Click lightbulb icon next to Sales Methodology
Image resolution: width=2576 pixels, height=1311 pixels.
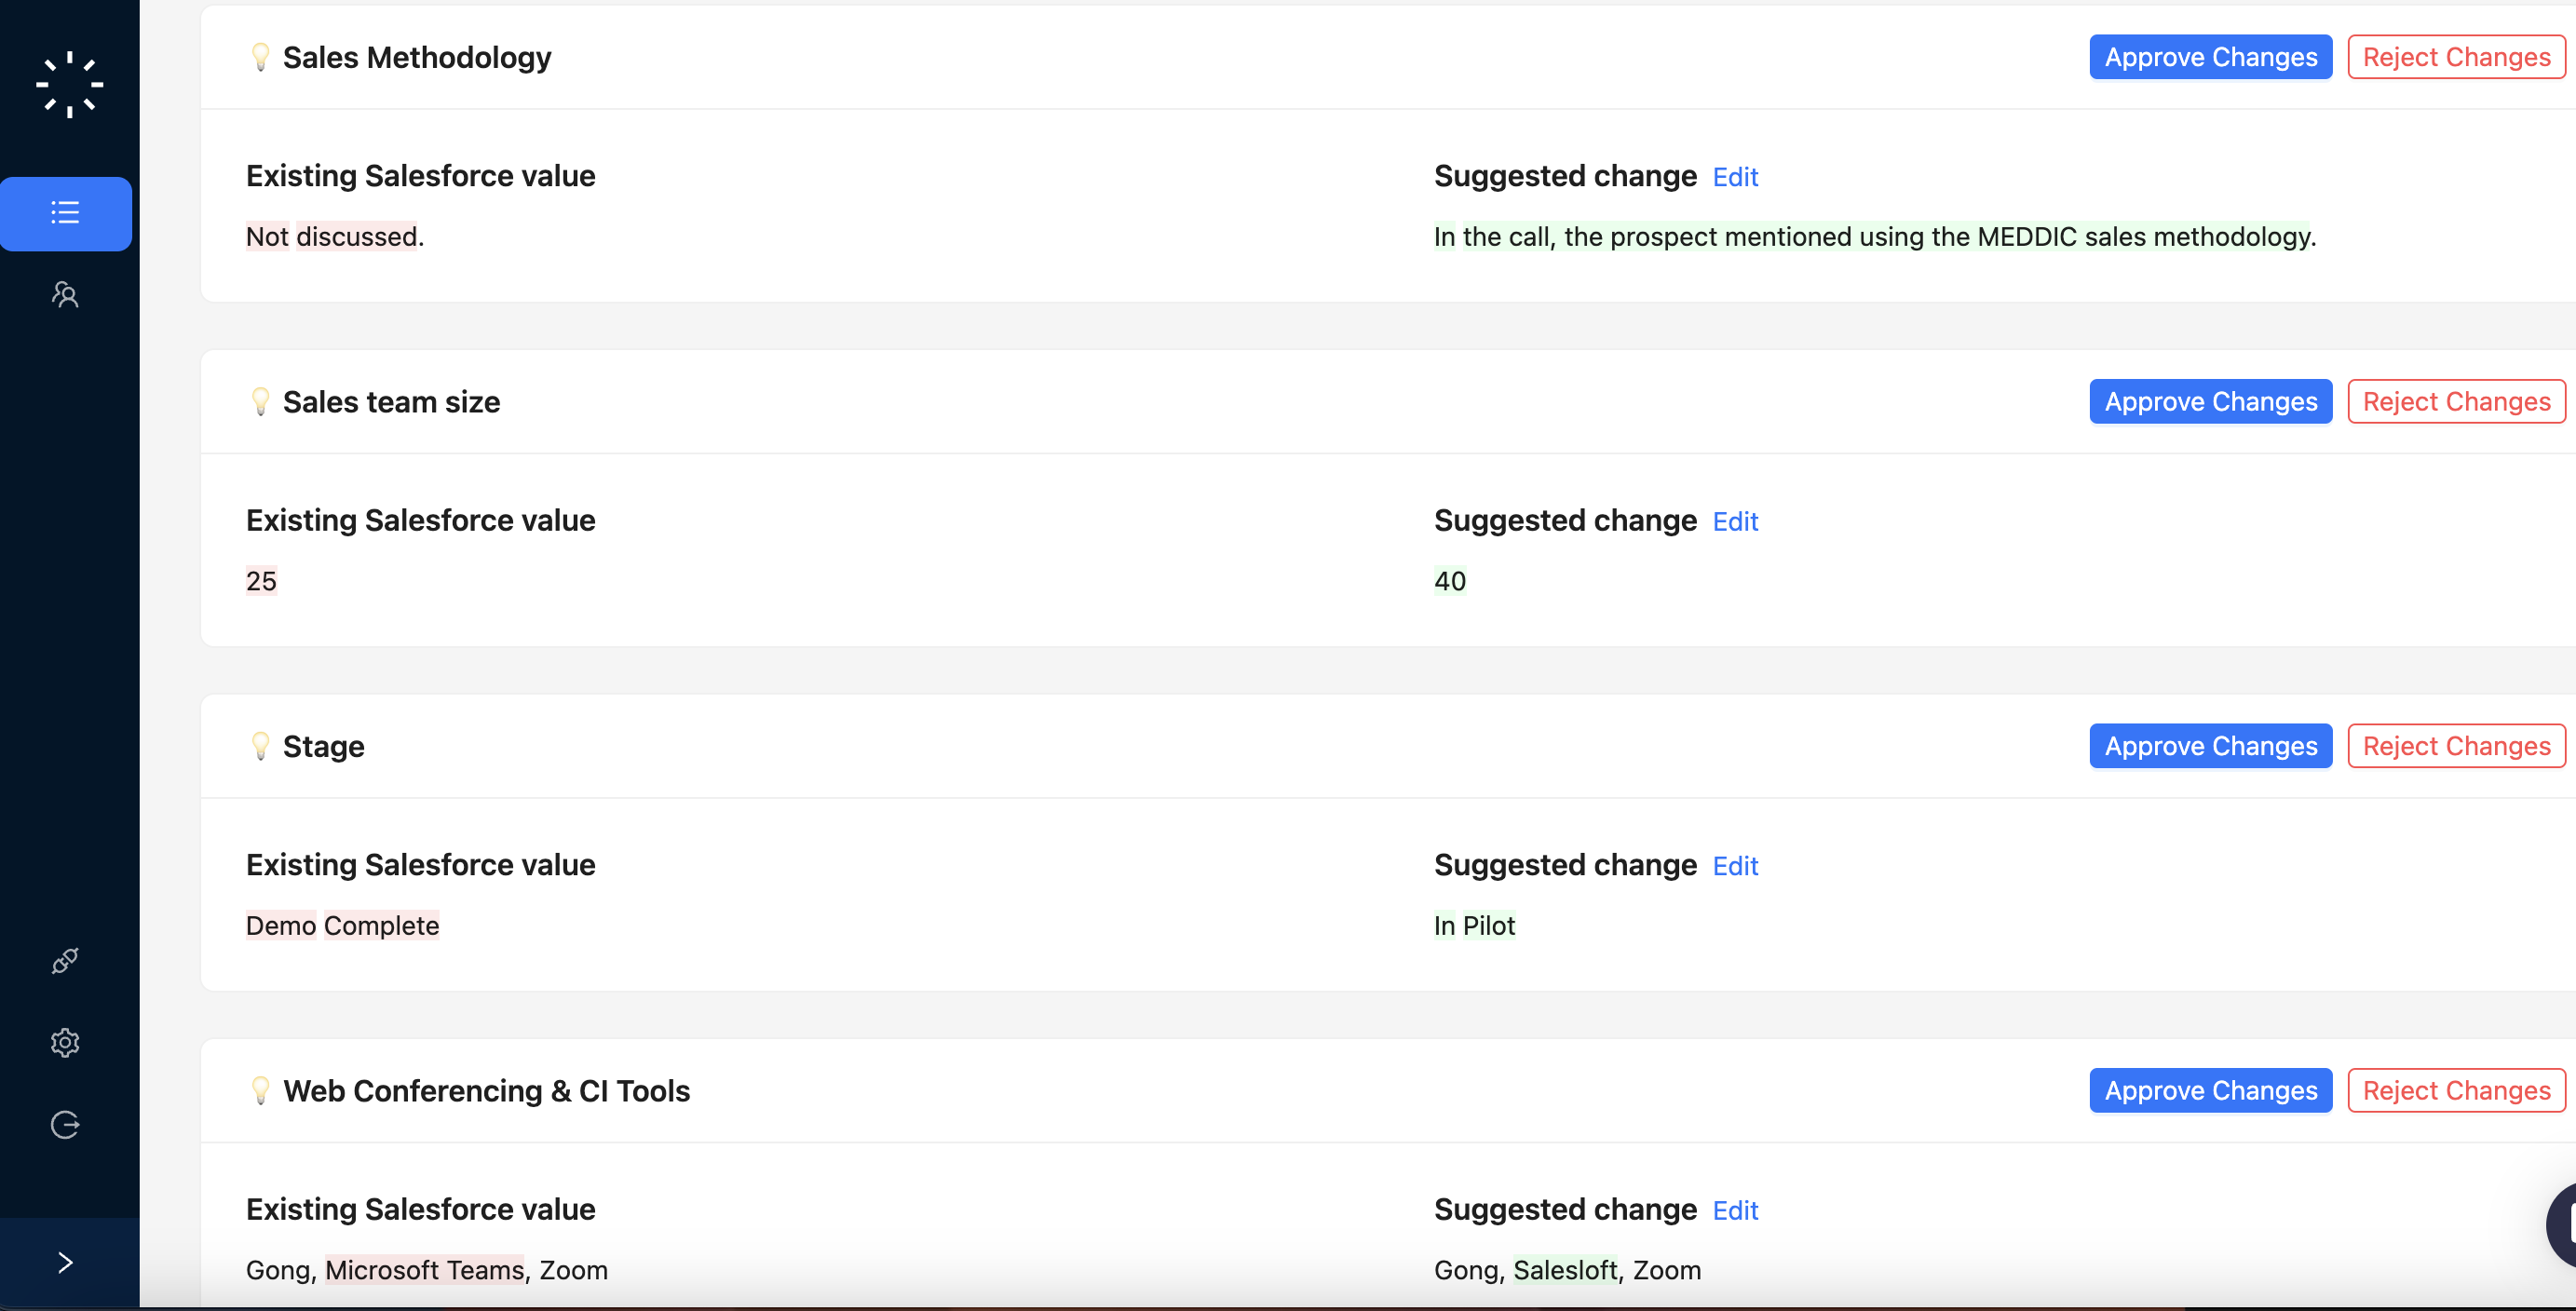pos(260,57)
